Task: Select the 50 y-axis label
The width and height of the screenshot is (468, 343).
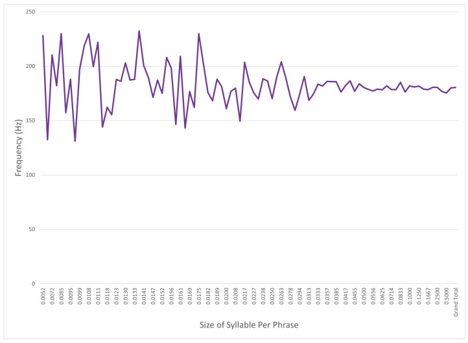Action: coord(32,229)
